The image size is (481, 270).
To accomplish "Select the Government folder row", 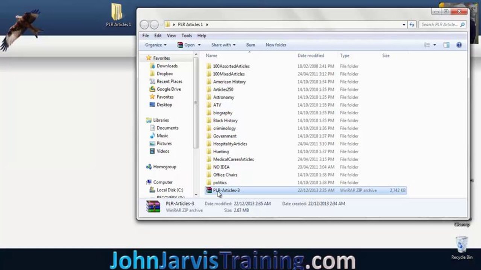I will [305, 136].
